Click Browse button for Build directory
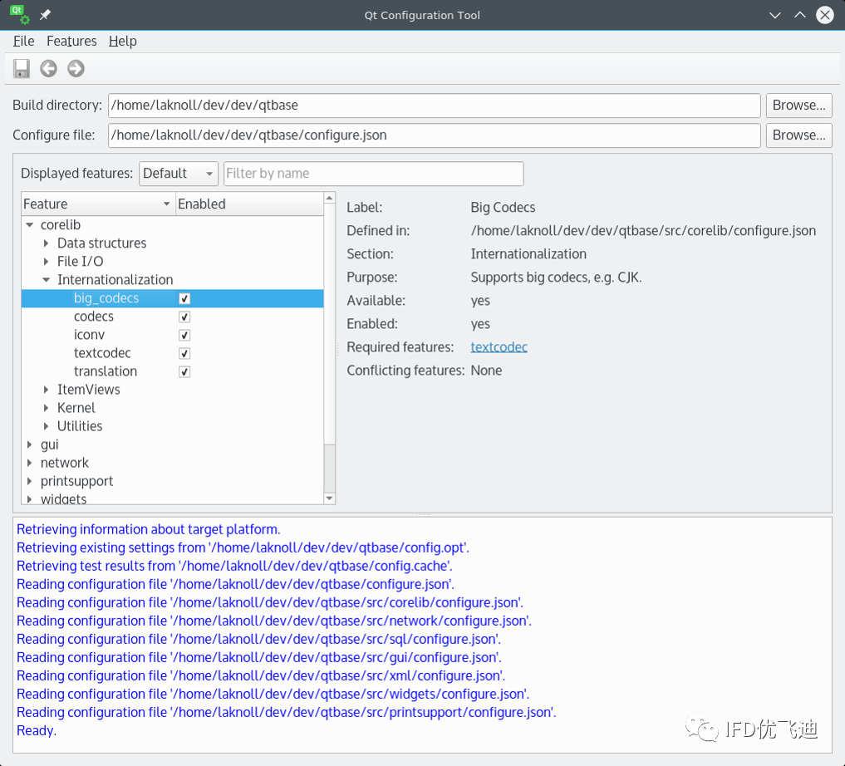Viewport: 845px width, 766px height. (x=798, y=105)
